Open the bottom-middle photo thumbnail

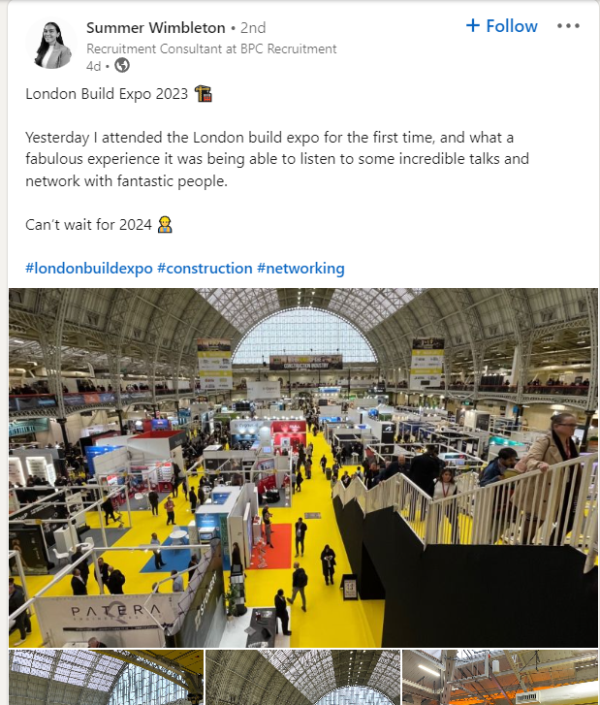pos(301,677)
